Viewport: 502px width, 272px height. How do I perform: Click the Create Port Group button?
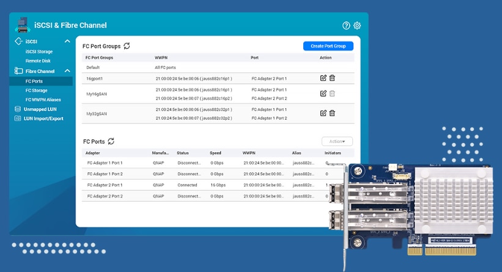click(x=328, y=46)
